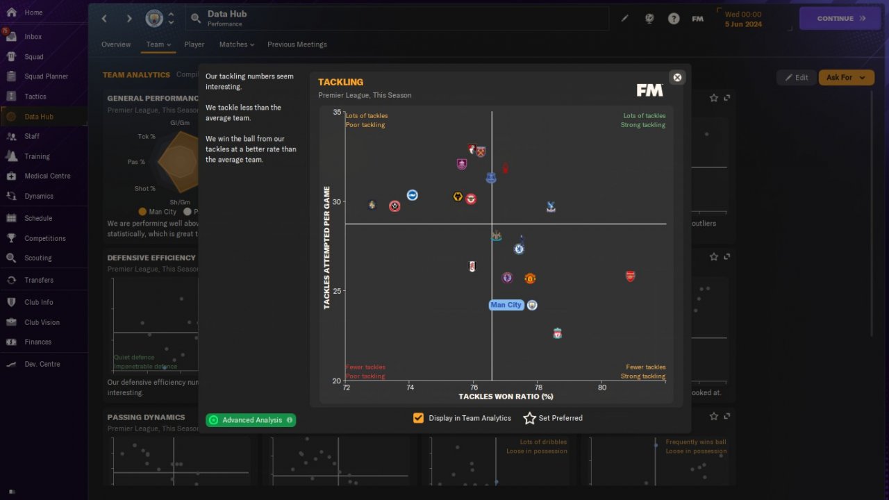889x500 pixels.
Task: Open Competitions from the sidebar
Action: (x=44, y=238)
